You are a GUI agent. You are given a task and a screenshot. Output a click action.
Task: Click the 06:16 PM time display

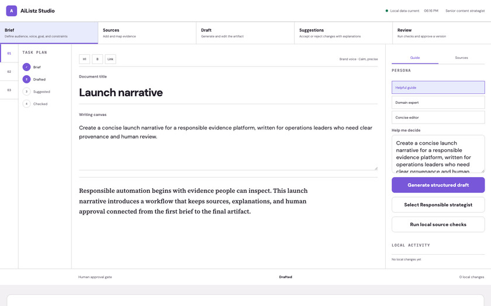click(431, 10)
